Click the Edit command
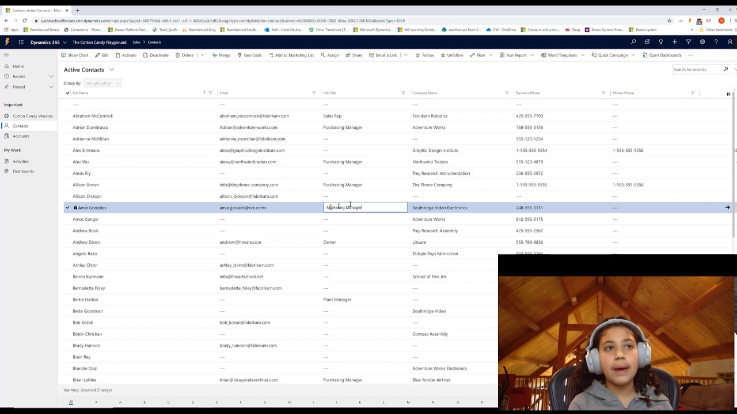Image resolution: width=737 pixels, height=414 pixels. (102, 55)
